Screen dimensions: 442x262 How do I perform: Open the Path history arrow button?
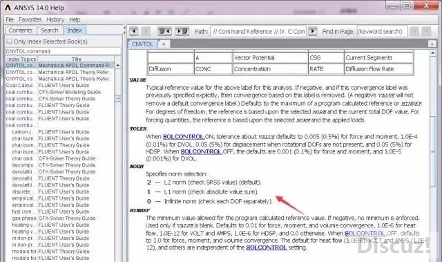pos(312,31)
